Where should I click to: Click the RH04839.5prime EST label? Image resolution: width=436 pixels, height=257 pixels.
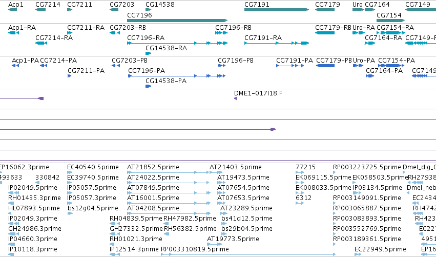136,219
